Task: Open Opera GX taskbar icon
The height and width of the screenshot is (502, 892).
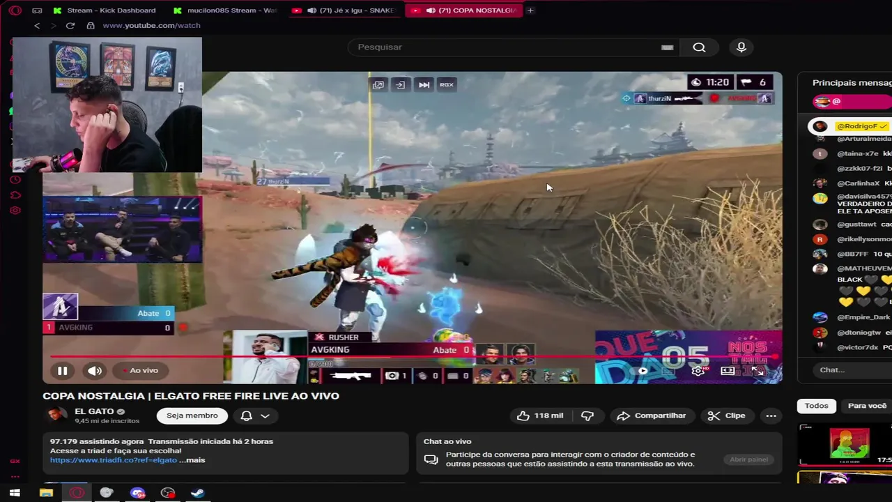Action: (x=77, y=493)
